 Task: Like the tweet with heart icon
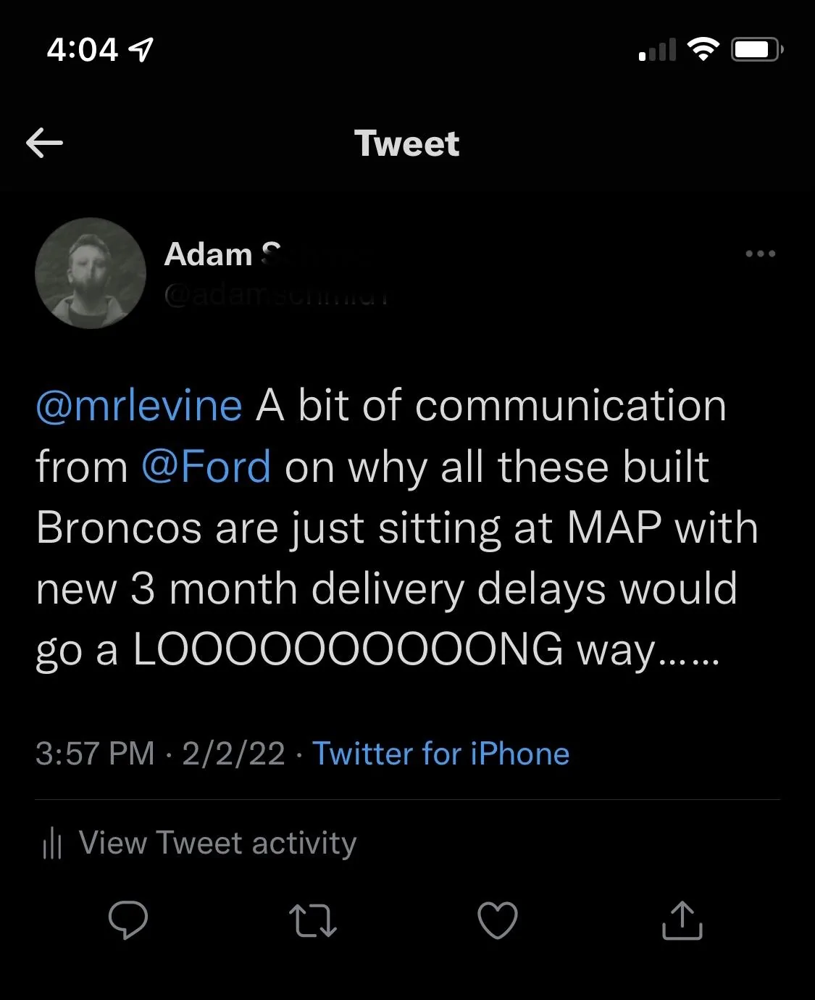(498, 920)
